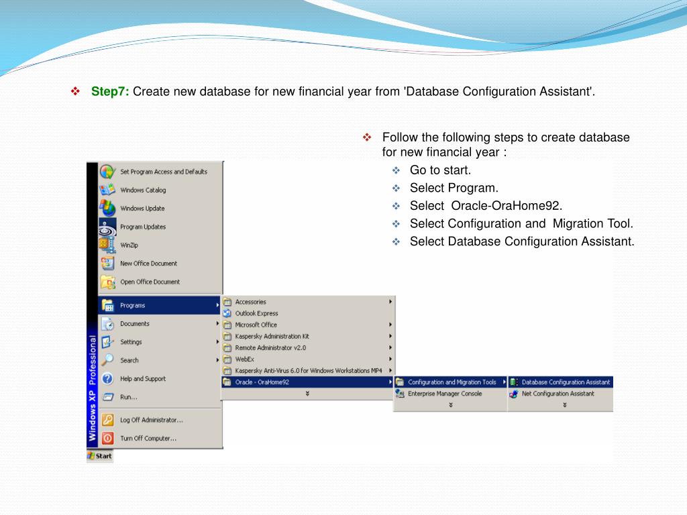687x515 pixels.
Task: Click the Accessories folder icon
Action: [x=227, y=302]
